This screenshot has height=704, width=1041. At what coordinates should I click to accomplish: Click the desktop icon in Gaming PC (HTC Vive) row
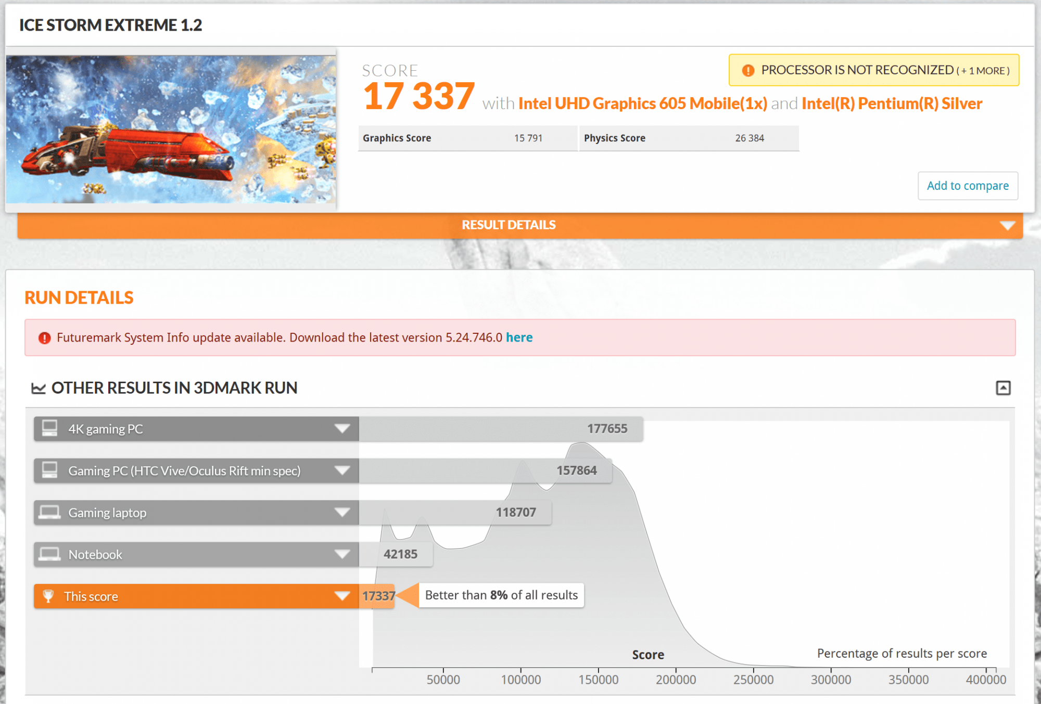coord(49,470)
